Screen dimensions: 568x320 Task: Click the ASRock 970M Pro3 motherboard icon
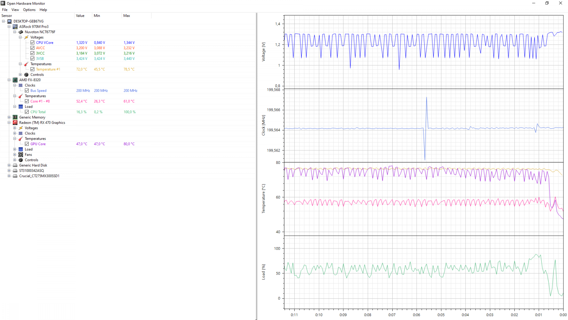click(15, 27)
